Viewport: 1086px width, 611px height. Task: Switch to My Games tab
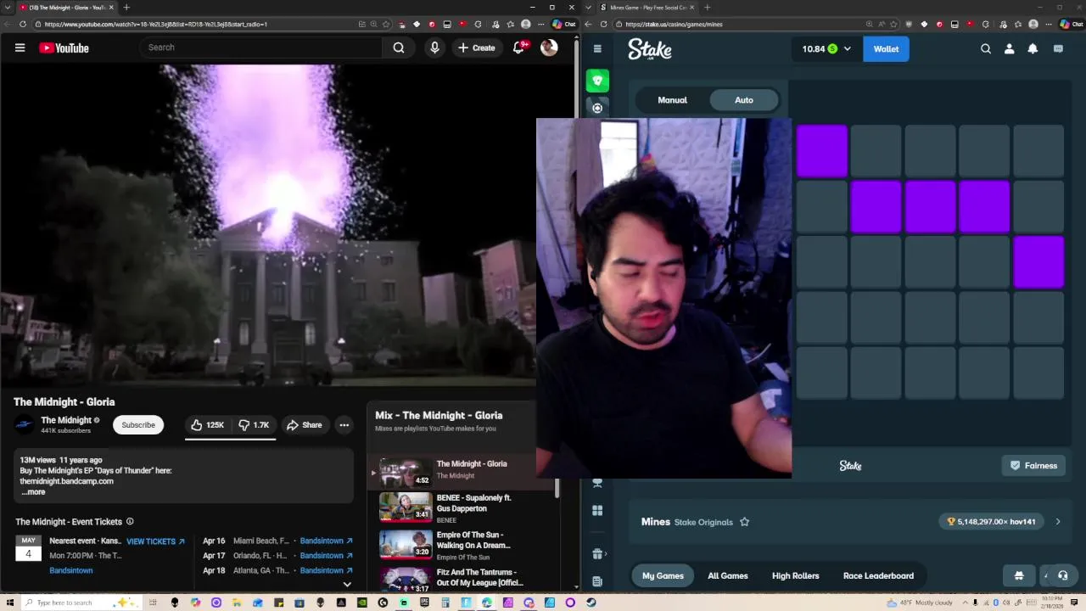(663, 575)
